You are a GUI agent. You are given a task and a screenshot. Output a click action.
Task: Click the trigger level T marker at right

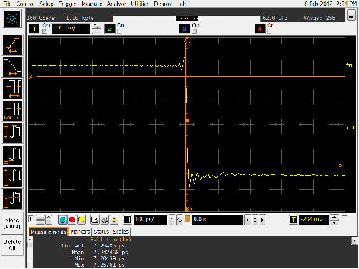coord(350,128)
